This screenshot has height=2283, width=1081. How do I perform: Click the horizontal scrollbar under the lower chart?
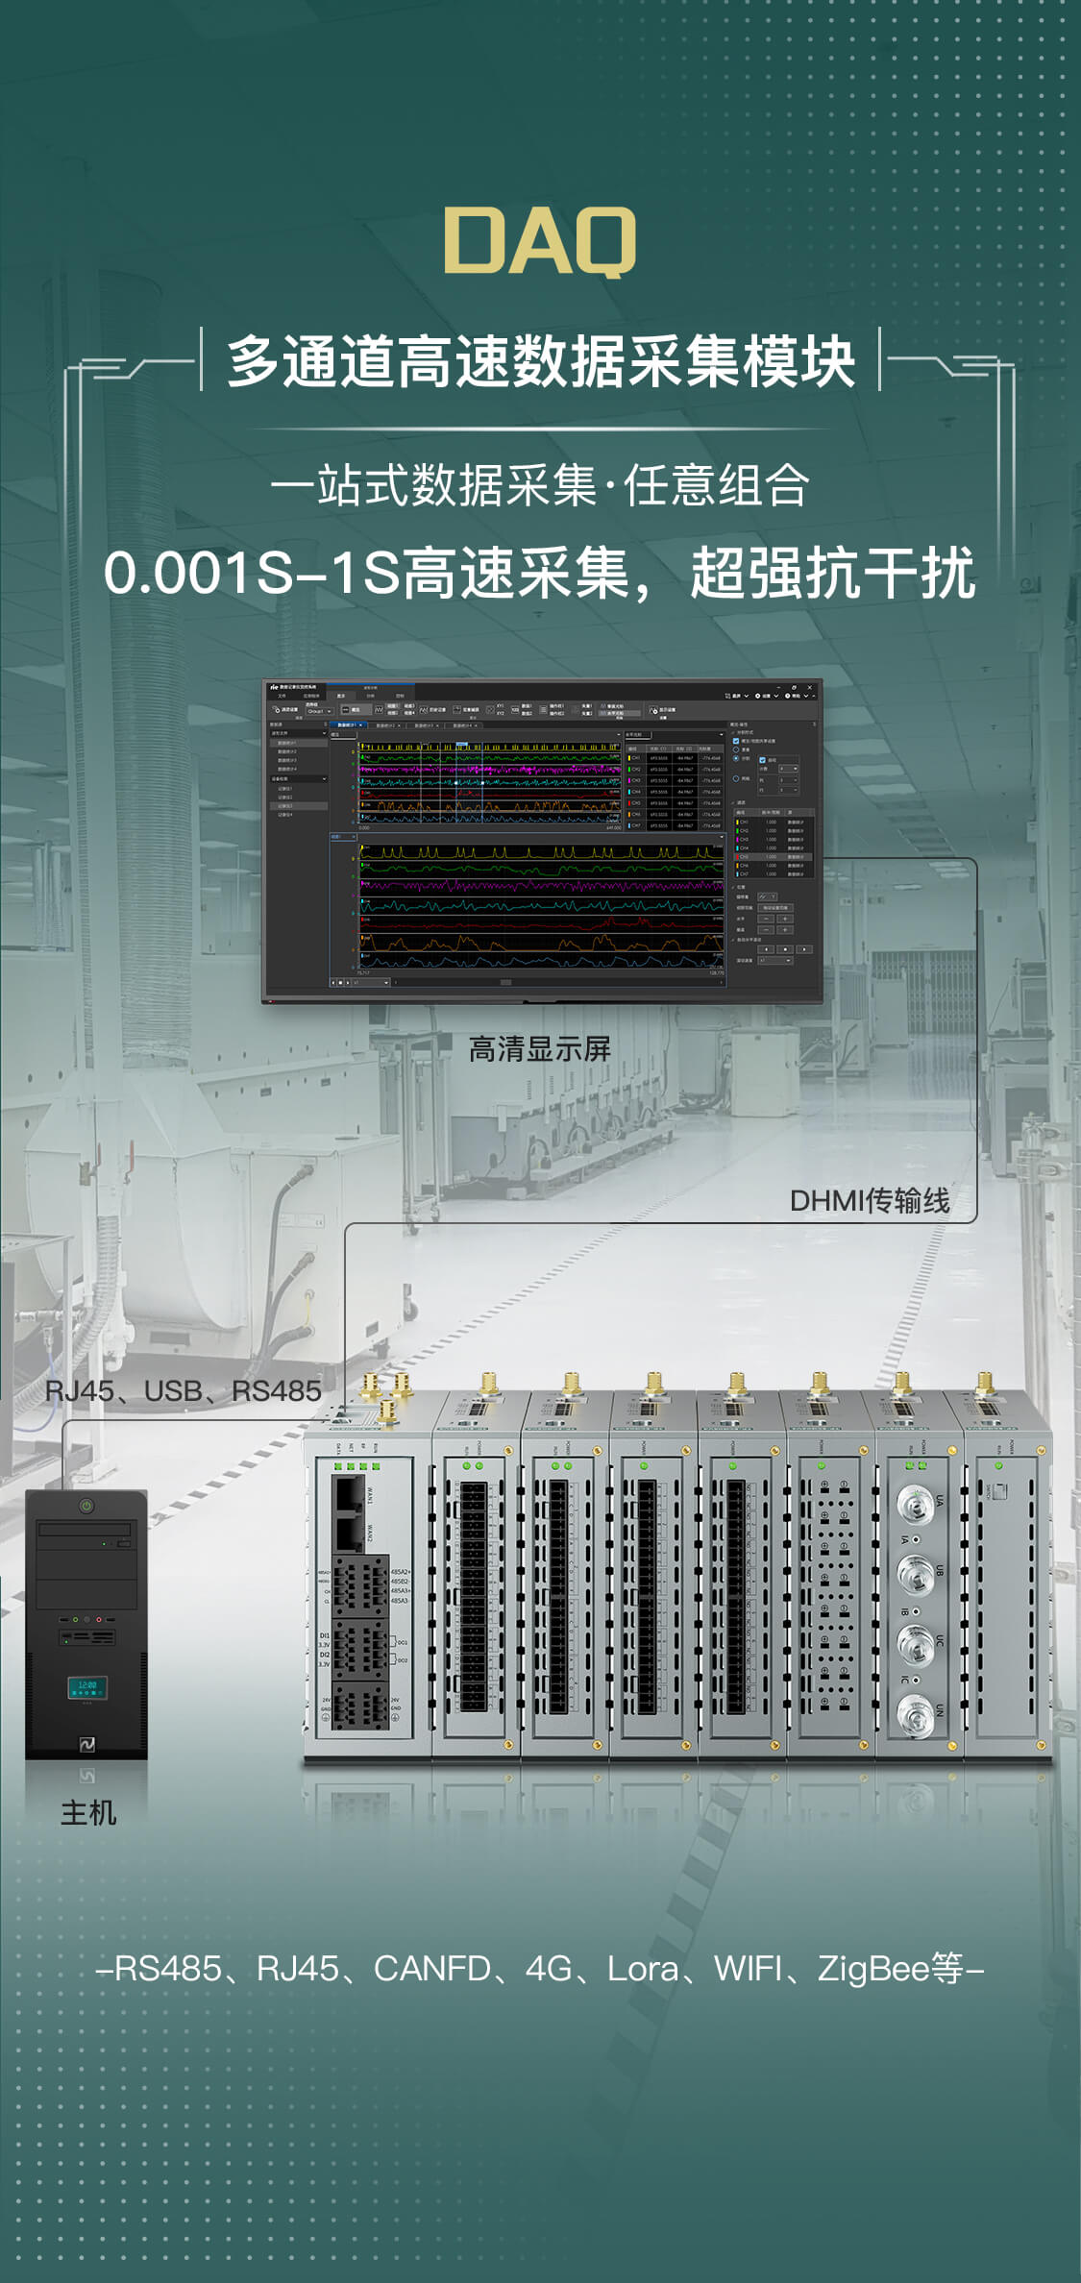pos(505,982)
